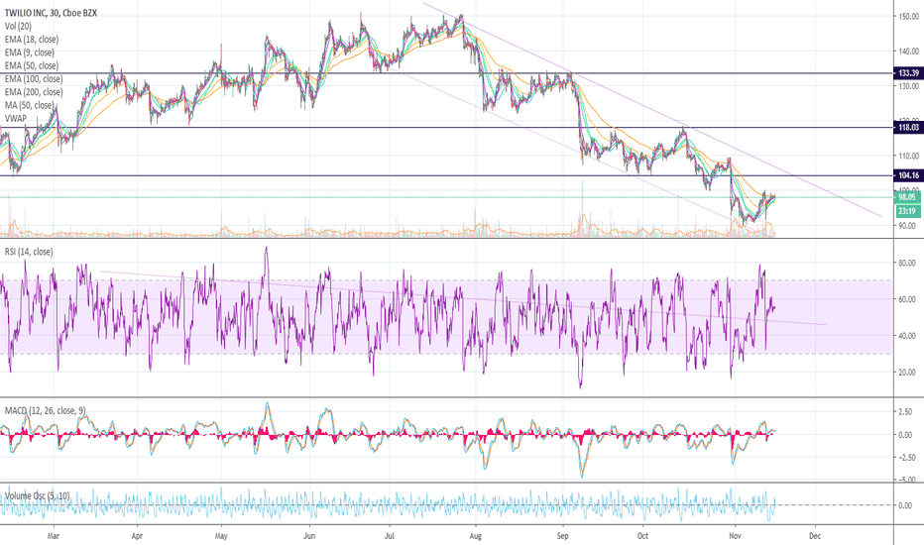Click the 133.39 horizontal line price tag
924x545 pixels.
907,73
